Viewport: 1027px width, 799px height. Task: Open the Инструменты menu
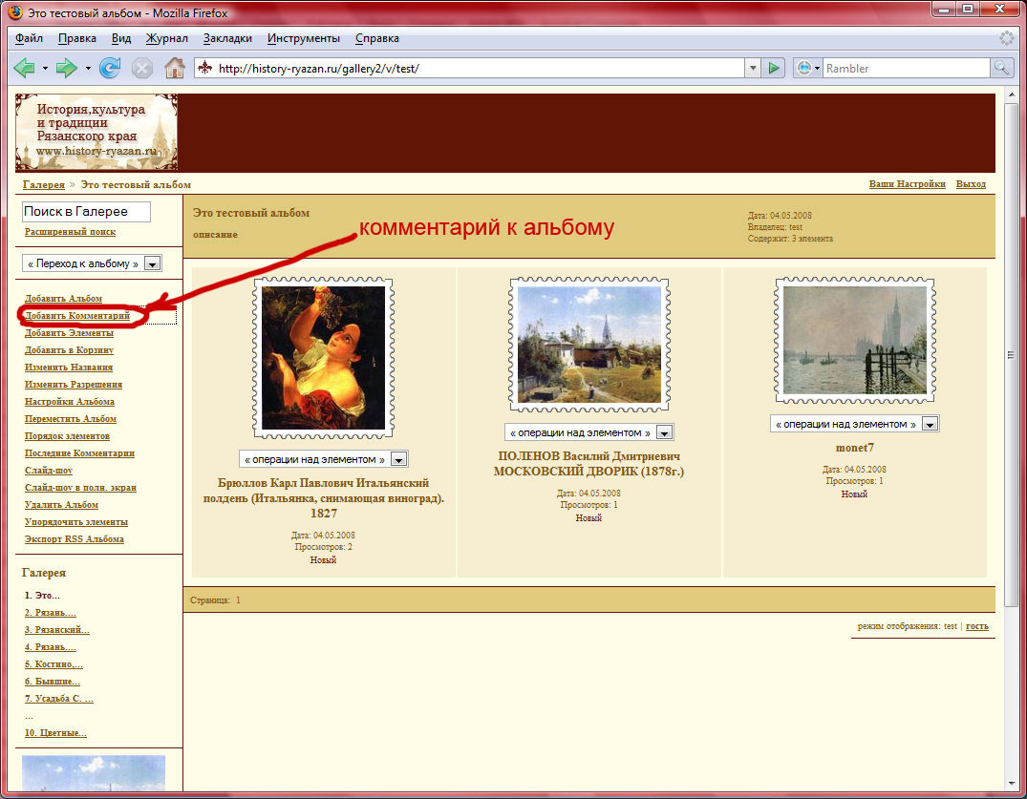[x=303, y=38]
